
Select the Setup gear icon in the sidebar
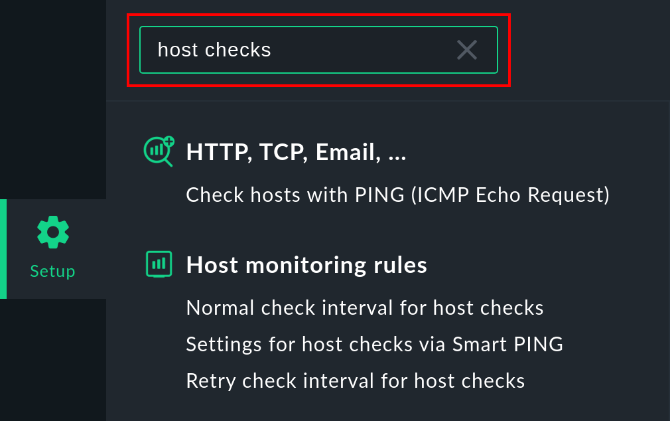point(52,231)
